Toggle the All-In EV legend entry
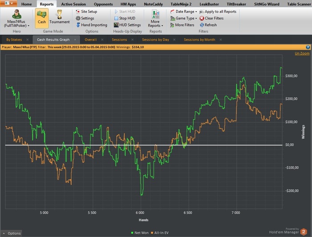 coord(160,233)
